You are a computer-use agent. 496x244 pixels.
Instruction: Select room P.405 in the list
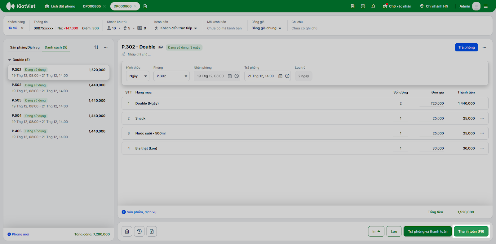59,134
